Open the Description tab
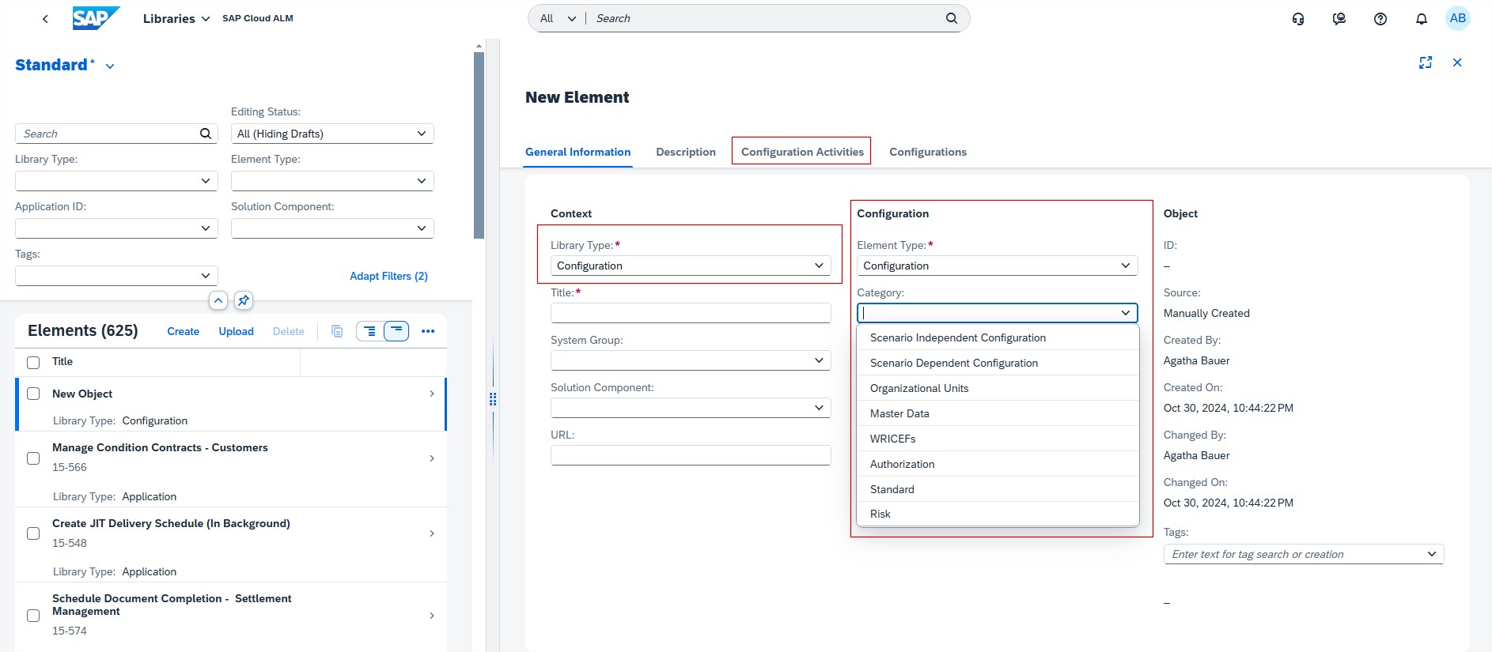 point(685,152)
